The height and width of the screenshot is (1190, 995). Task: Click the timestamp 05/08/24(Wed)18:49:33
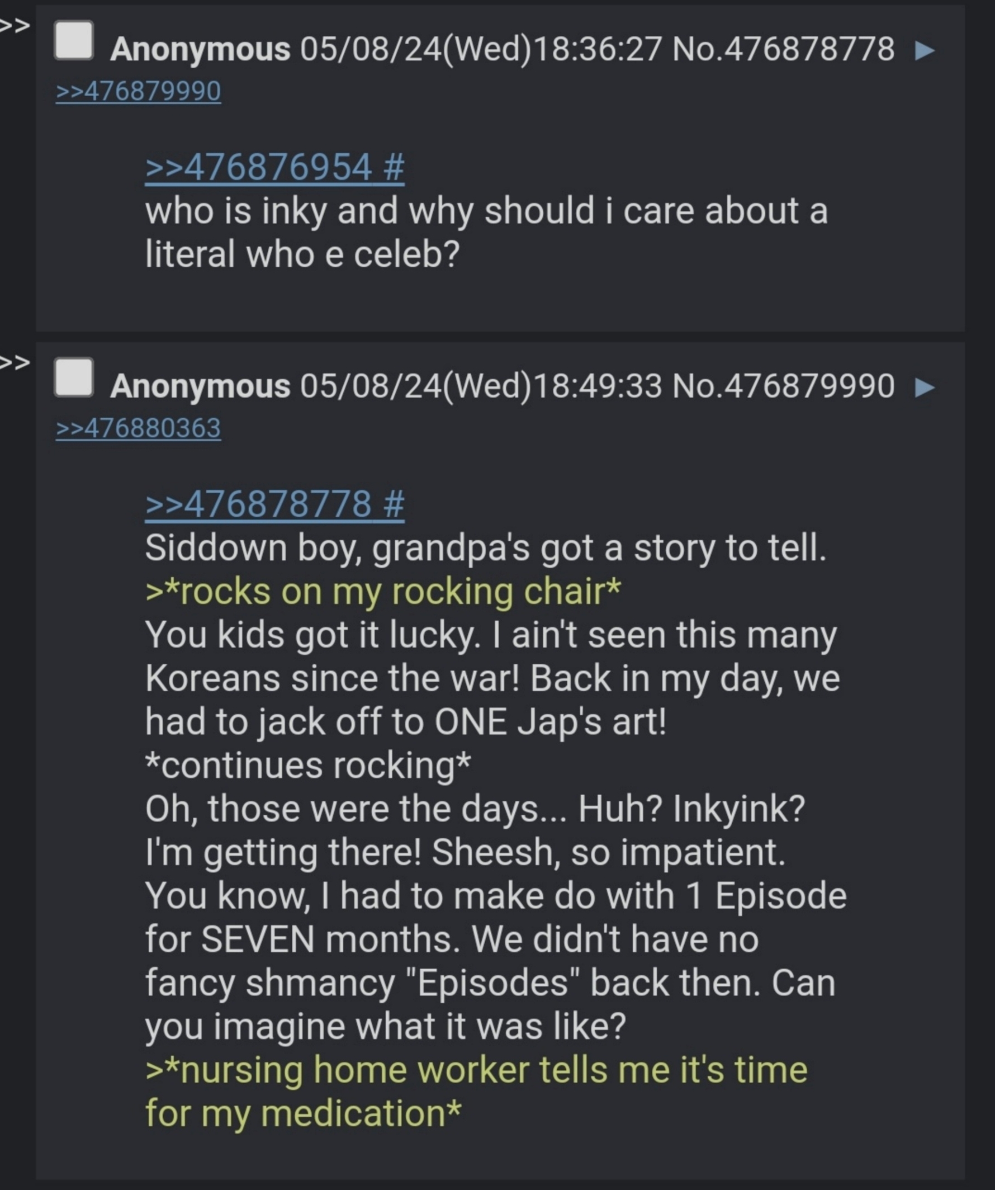[481, 386]
